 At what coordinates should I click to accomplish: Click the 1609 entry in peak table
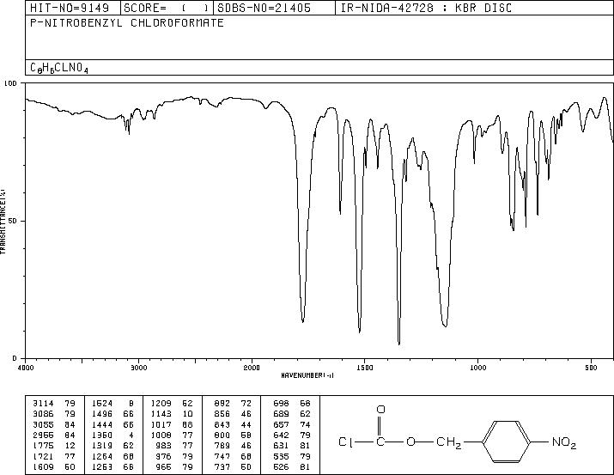pyautogui.click(x=43, y=466)
